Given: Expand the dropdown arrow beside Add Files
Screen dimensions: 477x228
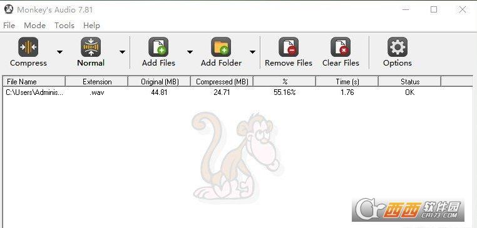Looking at the screenshot, I should tap(190, 52).
